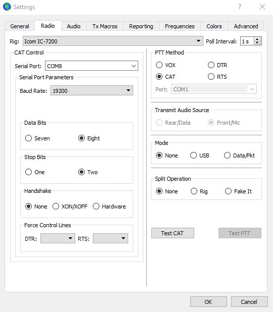Viewport: 273px width, 312px height.
Task: Confirm settings with OK button
Action: click(208, 302)
